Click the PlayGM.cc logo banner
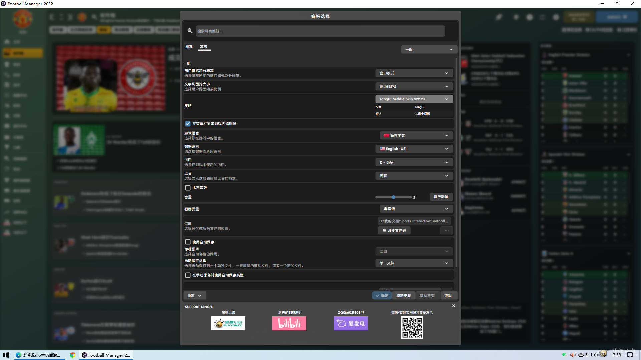 point(228,323)
